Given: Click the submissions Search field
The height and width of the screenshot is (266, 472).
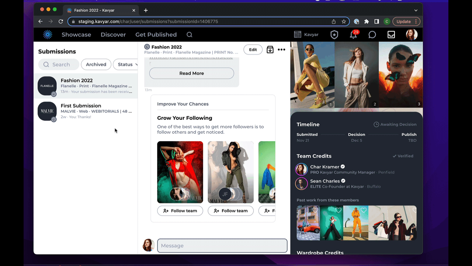Looking at the screenshot, I should (x=59, y=64).
